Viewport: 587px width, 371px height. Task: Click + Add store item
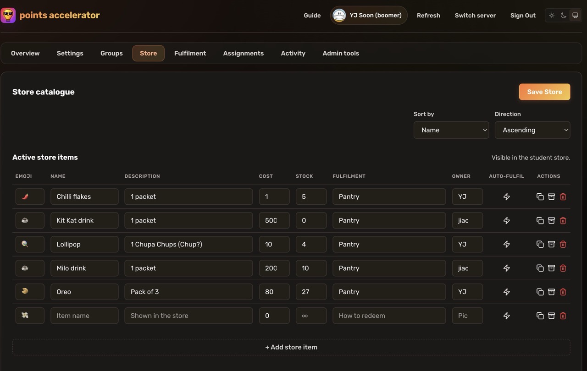point(291,347)
